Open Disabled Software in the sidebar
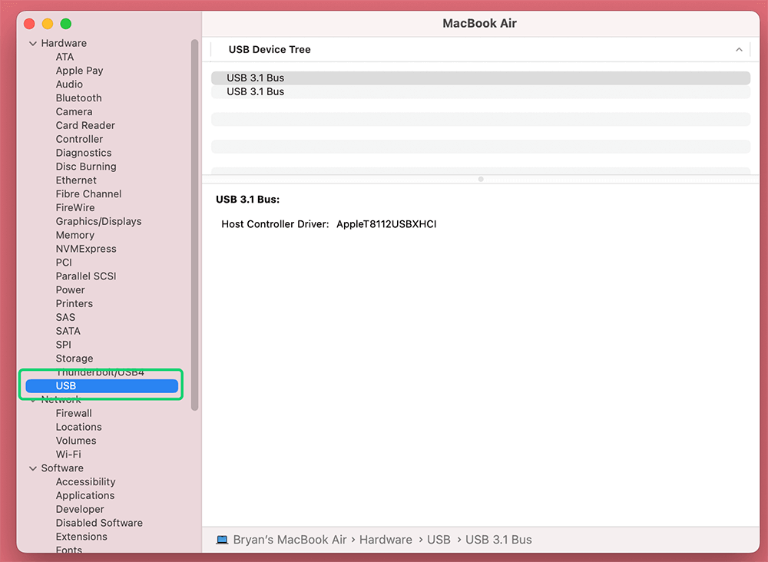768x562 pixels. pyautogui.click(x=99, y=523)
